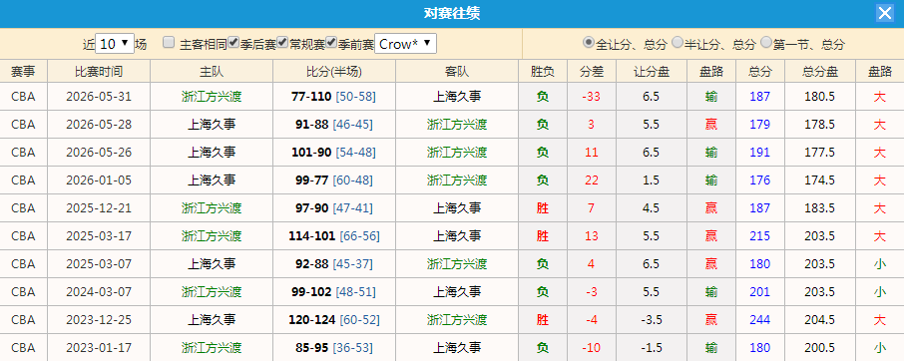Image resolution: width=904 pixels, height=361 pixels.
Task: Click the 比赛时间 column header
Action: tap(99, 71)
